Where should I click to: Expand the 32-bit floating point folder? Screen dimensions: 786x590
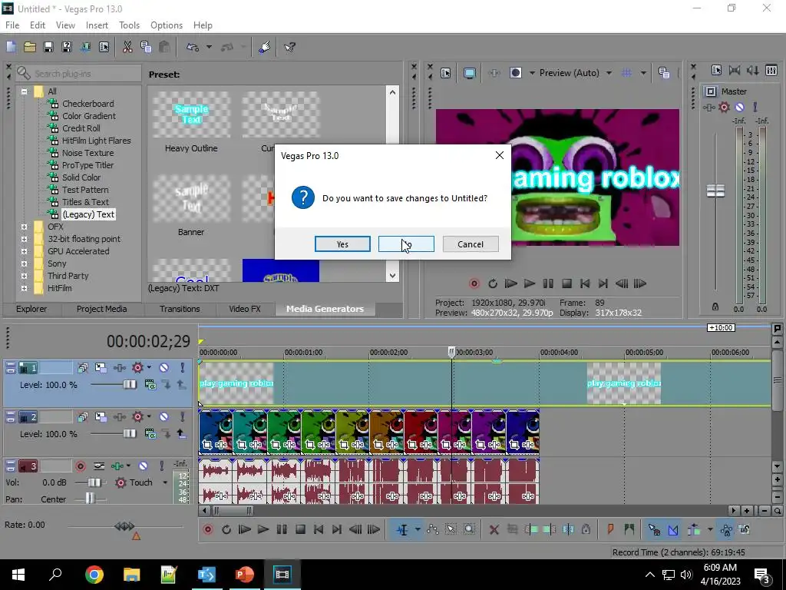(x=24, y=239)
